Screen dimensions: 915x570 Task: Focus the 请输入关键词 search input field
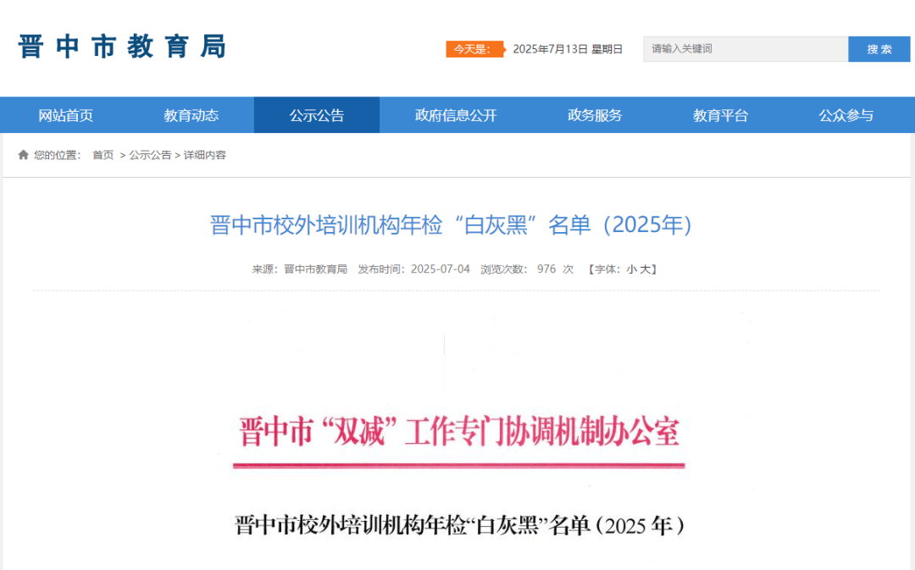point(746,49)
